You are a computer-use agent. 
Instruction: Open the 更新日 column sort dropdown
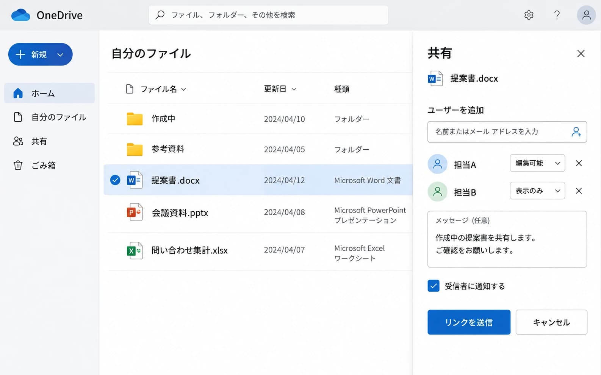(294, 89)
